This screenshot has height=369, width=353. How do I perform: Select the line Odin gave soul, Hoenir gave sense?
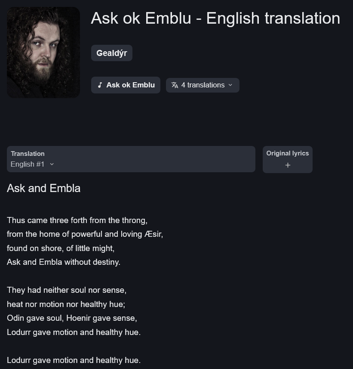pyautogui.click(x=72, y=318)
